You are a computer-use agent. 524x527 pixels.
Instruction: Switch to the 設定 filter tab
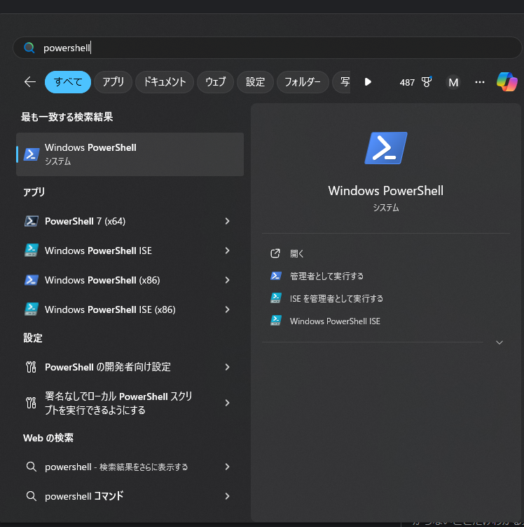click(255, 81)
